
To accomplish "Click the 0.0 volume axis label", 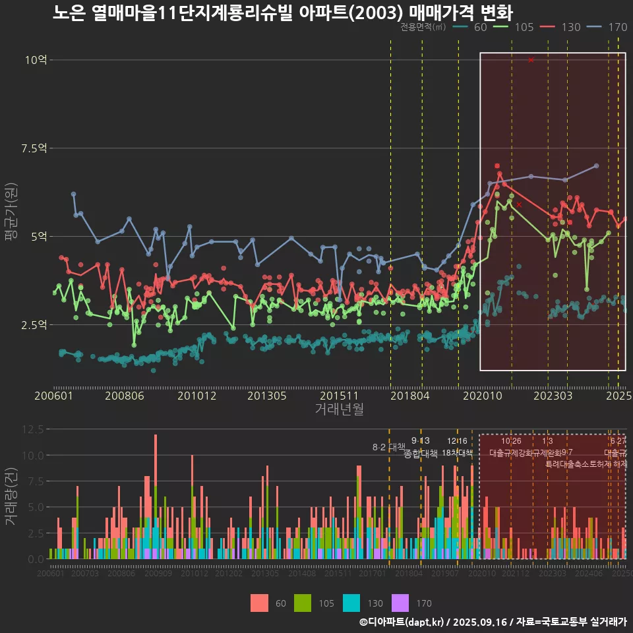I will [x=36, y=559].
